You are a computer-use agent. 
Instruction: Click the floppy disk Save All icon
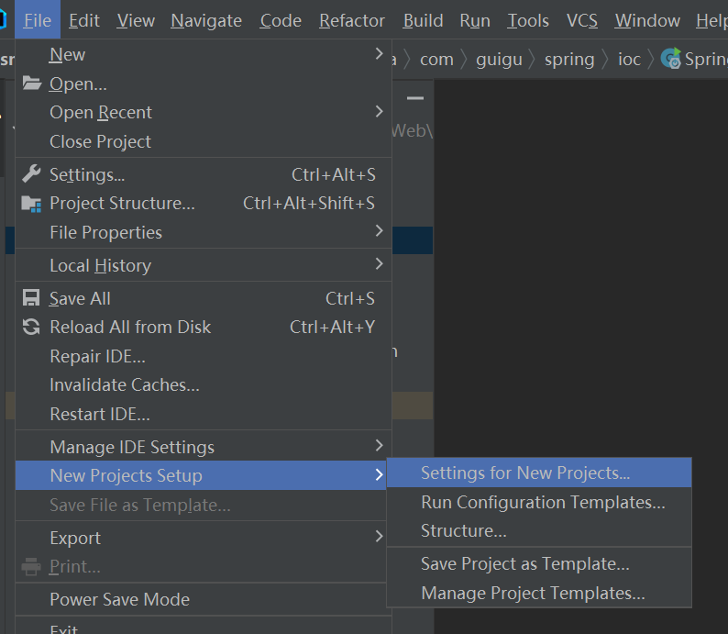(31, 298)
